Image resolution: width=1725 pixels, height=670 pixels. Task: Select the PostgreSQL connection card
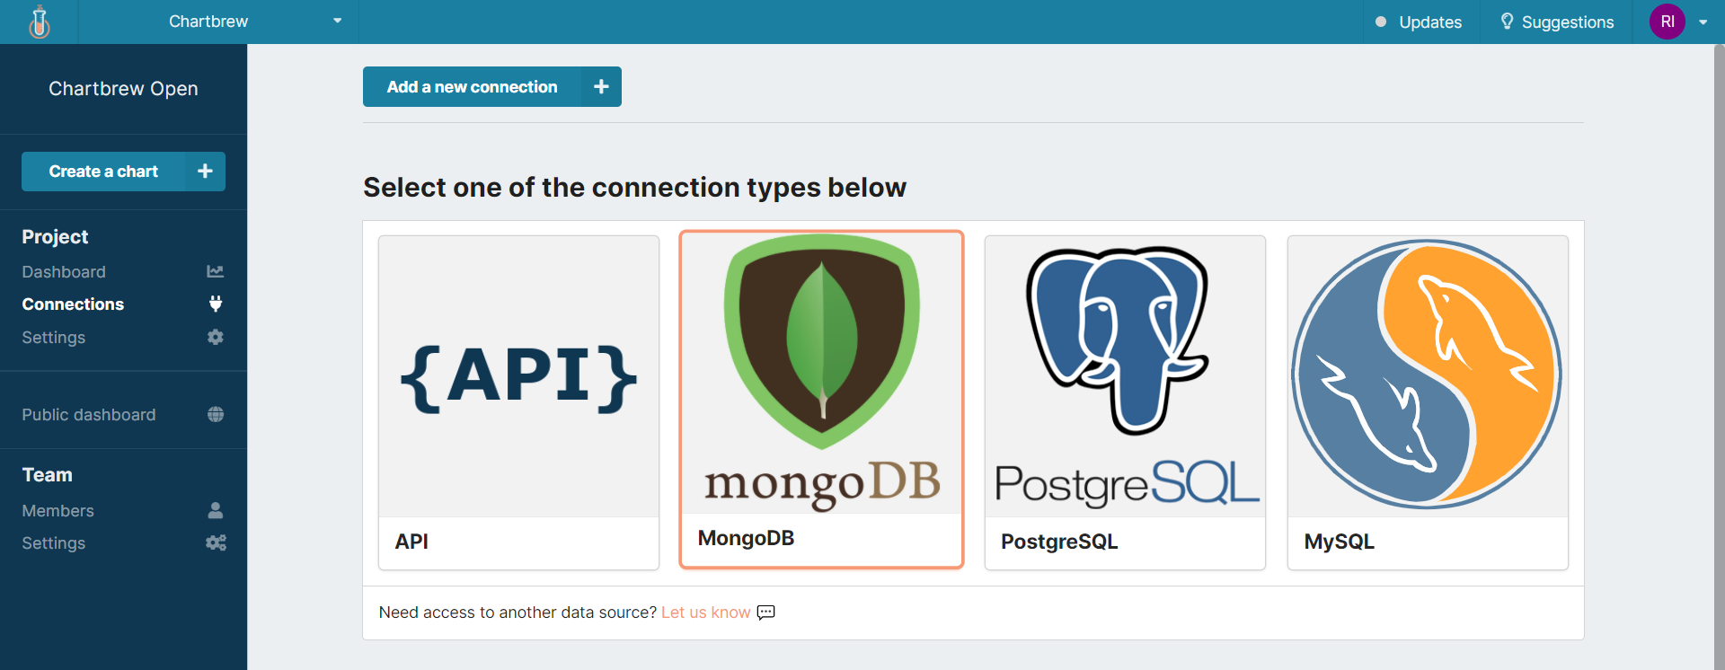point(1125,402)
